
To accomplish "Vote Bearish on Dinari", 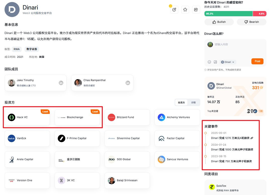I will pos(251,22).
